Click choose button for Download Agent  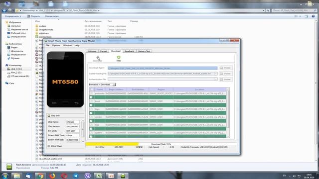click(x=225, y=68)
